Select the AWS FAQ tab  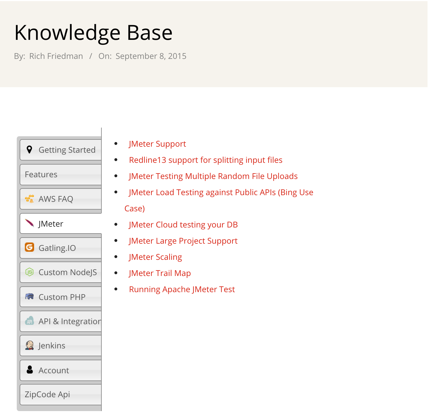click(61, 199)
